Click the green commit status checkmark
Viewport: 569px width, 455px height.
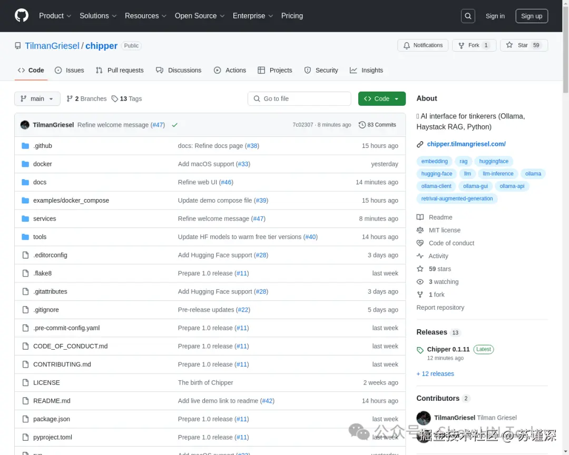tap(174, 125)
